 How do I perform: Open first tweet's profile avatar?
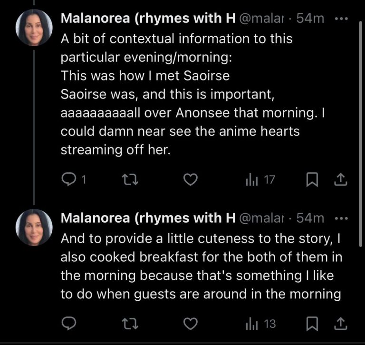coord(34,28)
